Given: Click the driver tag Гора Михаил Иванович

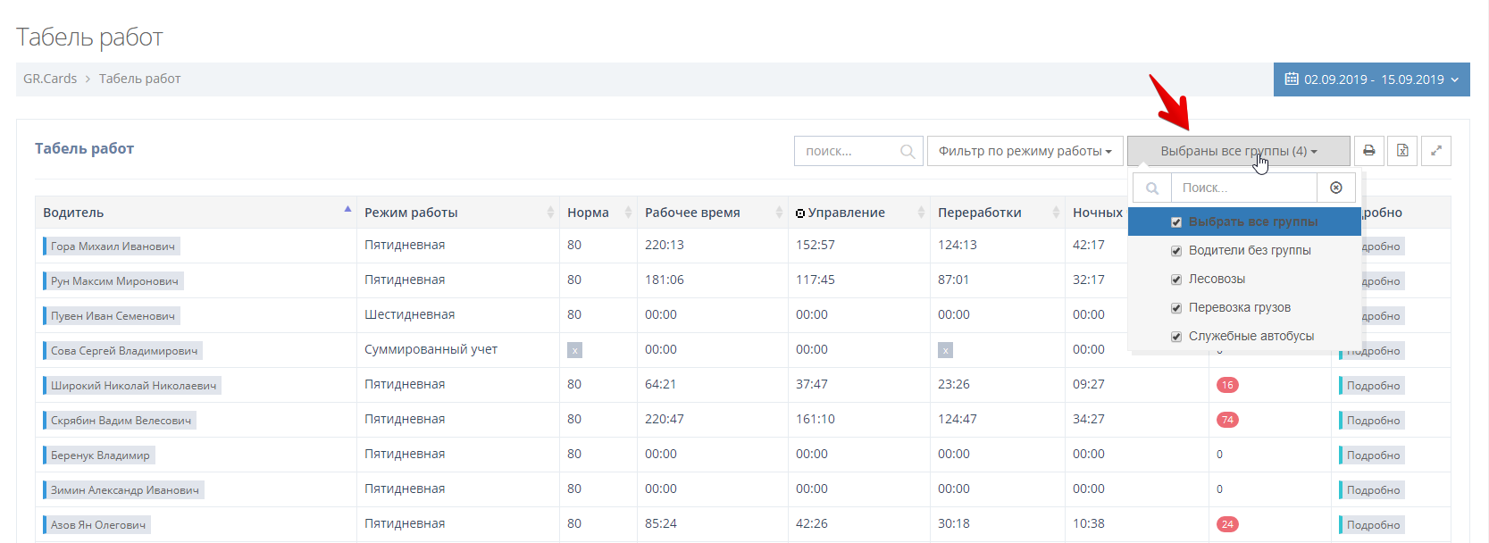Looking at the screenshot, I should (113, 246).
